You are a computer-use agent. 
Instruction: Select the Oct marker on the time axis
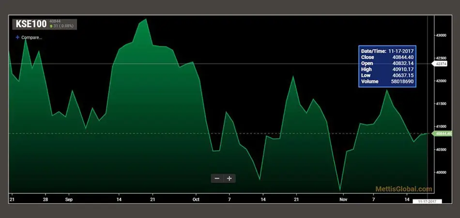(196, 199)
